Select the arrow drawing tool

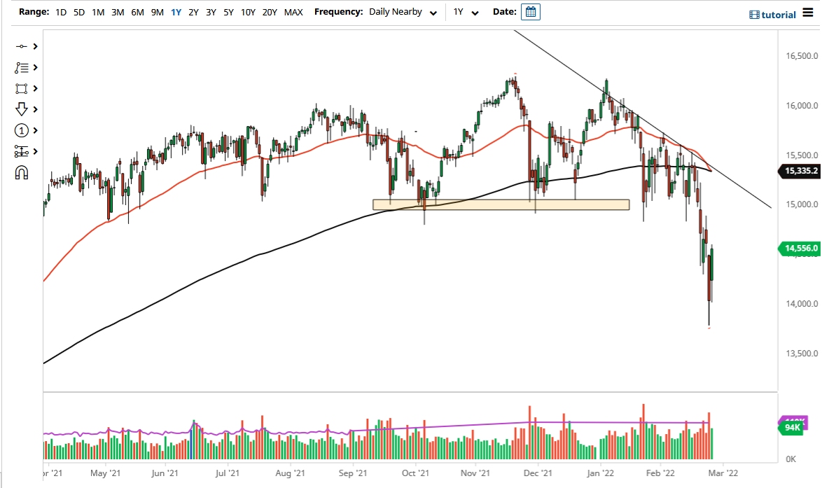[21, 109]
